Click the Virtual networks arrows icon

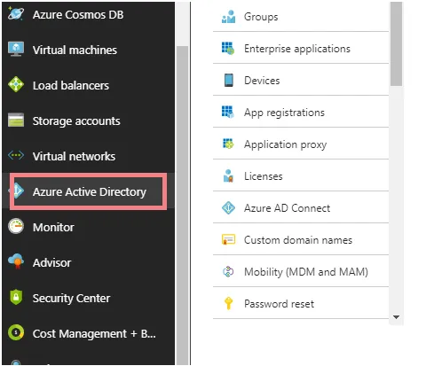pyautogui.click(x=16, y=155)
